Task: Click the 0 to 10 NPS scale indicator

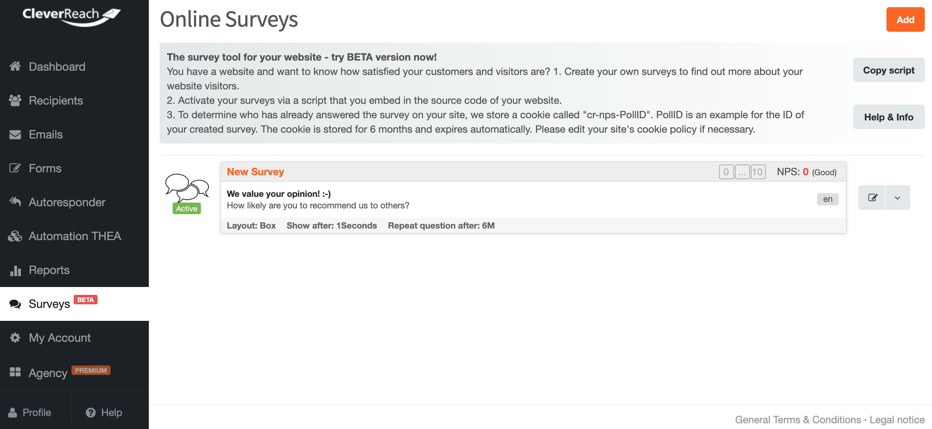Action: 742,172
